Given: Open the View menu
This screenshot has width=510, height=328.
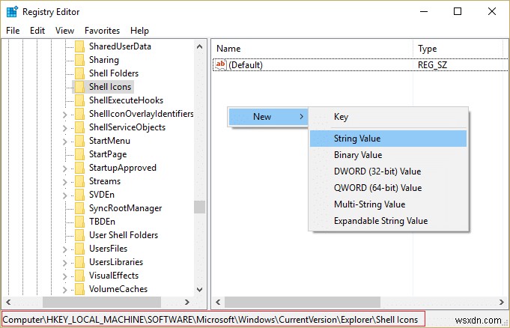Looking at the screenshot, I should point(64,31).
